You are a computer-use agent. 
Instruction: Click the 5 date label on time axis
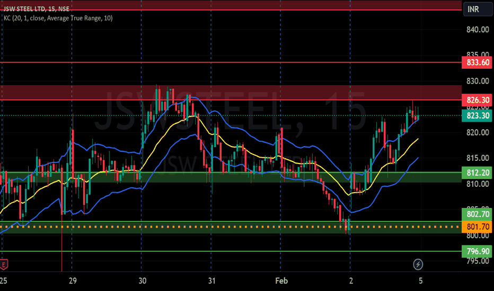[421, 280]
